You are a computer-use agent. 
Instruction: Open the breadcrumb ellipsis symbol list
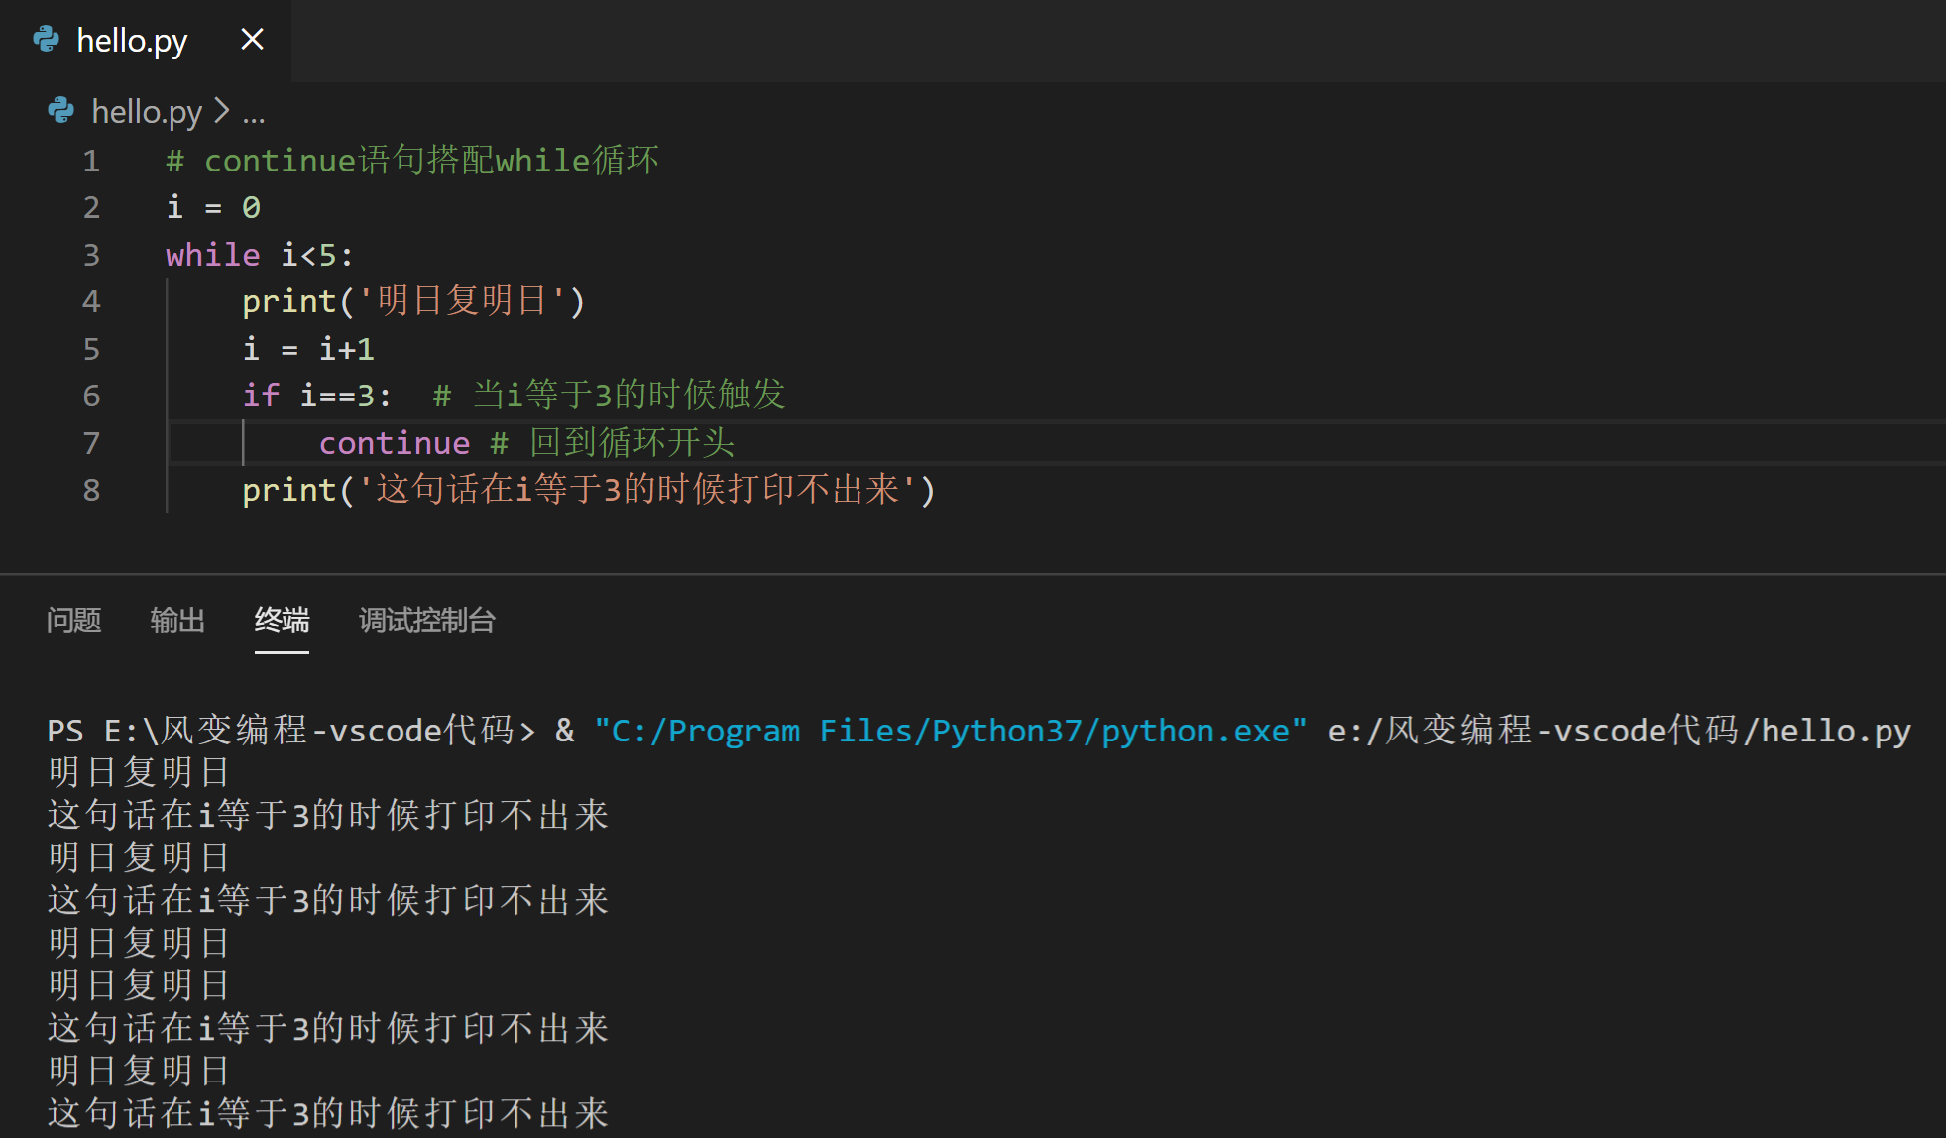pos(254,113)
